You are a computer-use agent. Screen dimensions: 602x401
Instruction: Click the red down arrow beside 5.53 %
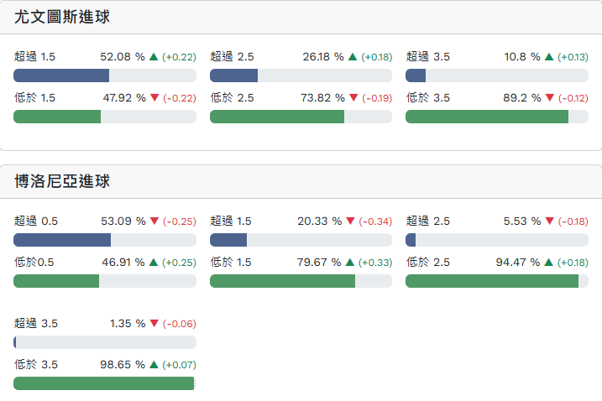coord(549,221)
